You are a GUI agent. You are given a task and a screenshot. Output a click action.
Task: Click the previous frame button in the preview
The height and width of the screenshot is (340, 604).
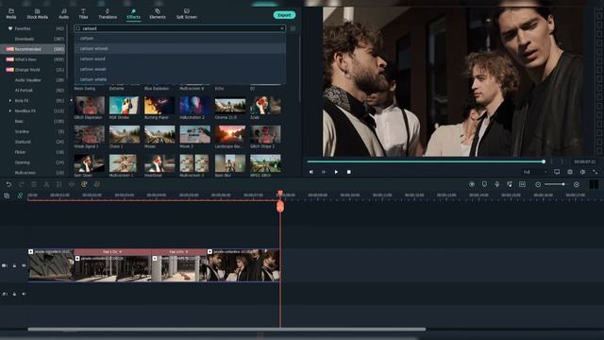(x=311, y=172)
